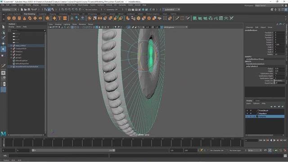Click the Open Scene folder icon
This screenshot has width=288, height=162.
25,9
